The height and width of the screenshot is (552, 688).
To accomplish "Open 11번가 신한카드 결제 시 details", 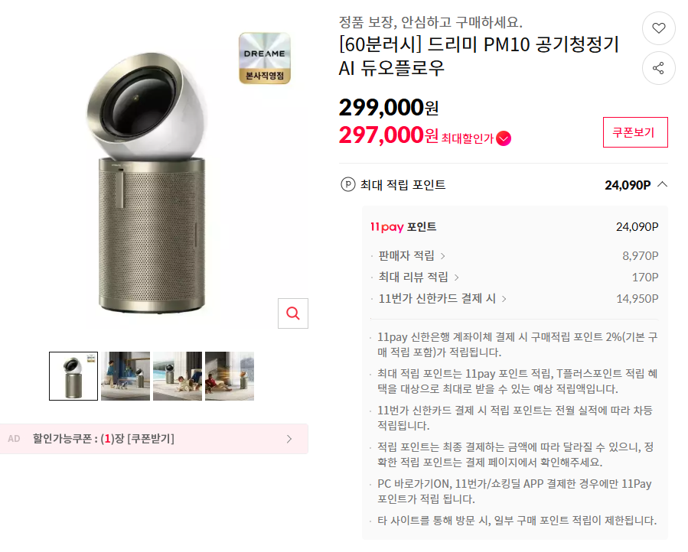I will [504, 299].
